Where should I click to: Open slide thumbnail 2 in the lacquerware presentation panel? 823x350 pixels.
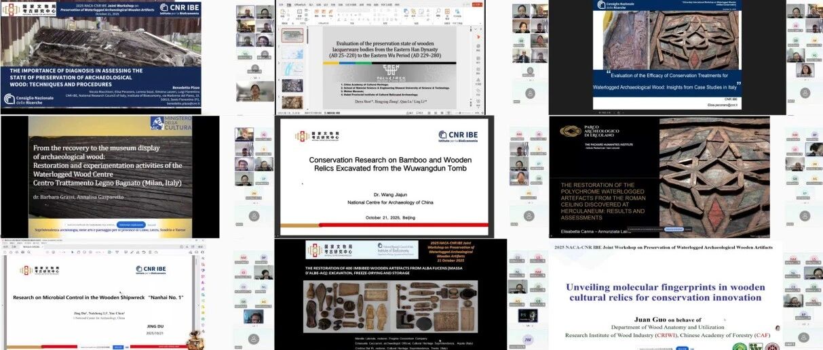pyautogui.click(x=292, y=53)
